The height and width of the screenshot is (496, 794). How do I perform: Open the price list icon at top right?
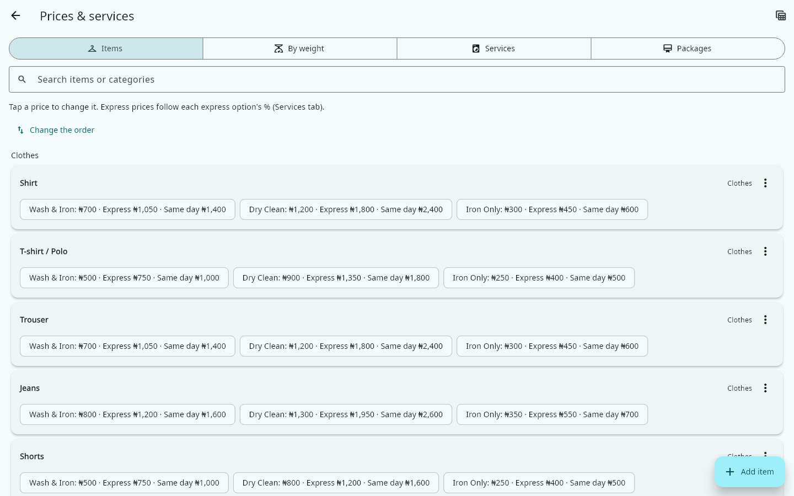coord(781,15)
